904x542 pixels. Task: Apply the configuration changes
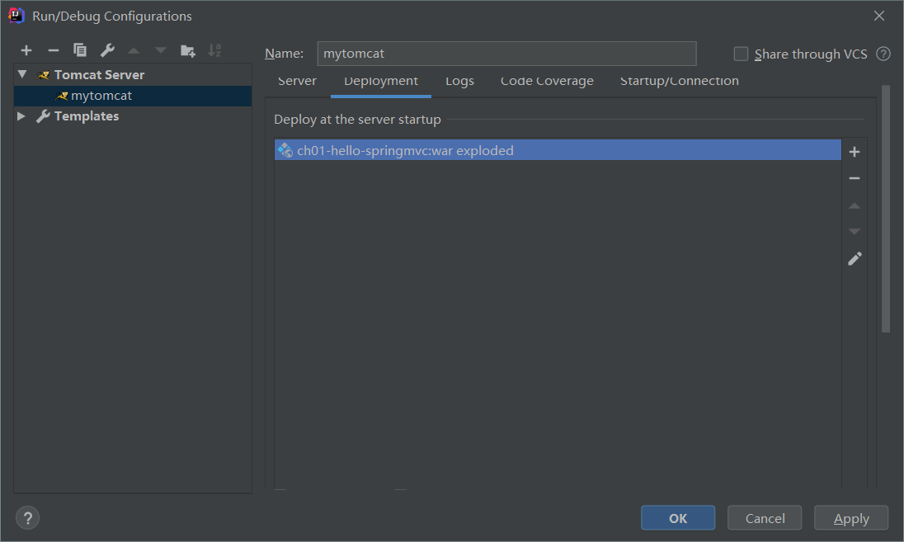[851, 518]
